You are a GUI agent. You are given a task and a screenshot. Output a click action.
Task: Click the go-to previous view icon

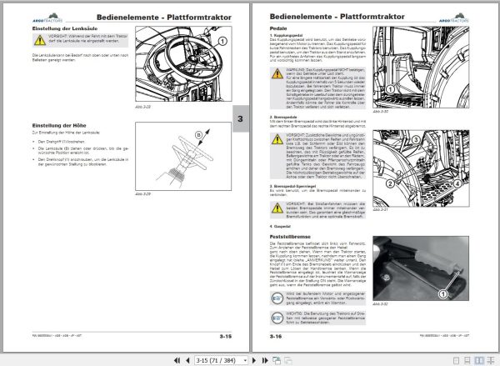pyautogui.click(x=277, y=360)
